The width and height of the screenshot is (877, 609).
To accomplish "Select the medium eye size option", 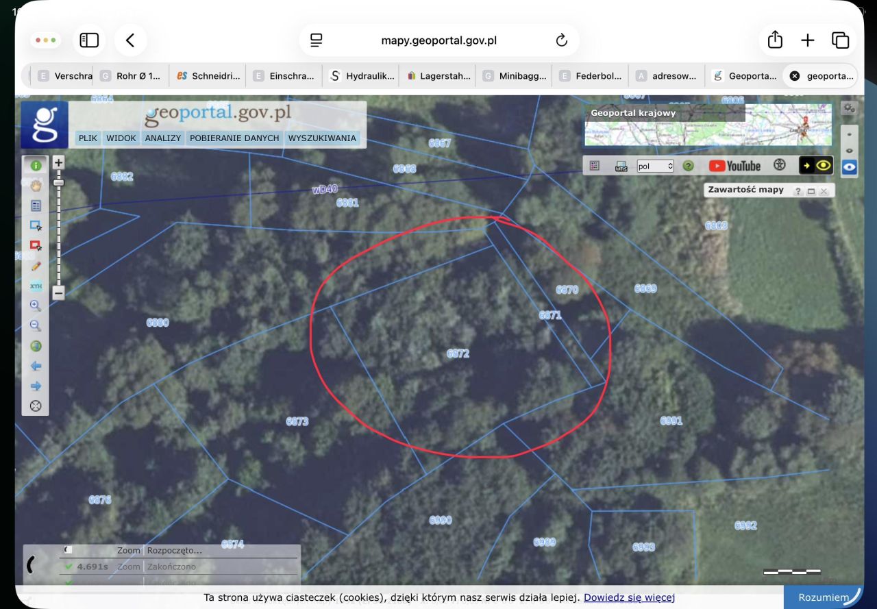I will pyautogui.click(x=850, y=150).
